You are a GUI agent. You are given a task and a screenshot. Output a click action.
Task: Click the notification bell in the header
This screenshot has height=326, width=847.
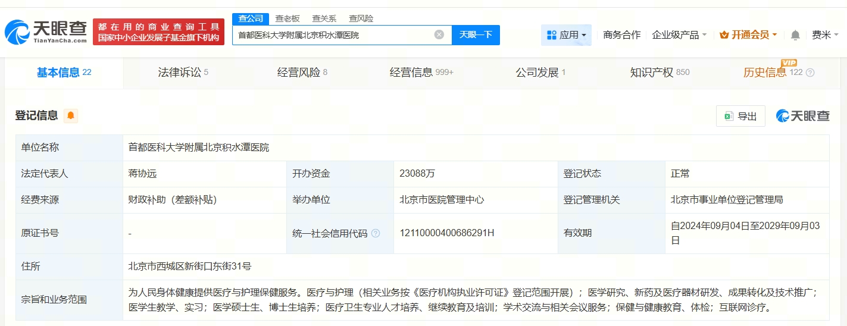795,35
